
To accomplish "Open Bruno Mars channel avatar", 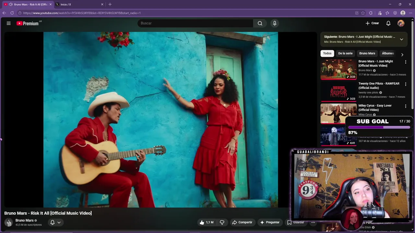I will [8, 222].
